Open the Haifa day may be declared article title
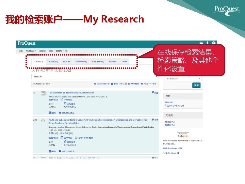Viewport: 245px width, 184px height. coord(71,93)
